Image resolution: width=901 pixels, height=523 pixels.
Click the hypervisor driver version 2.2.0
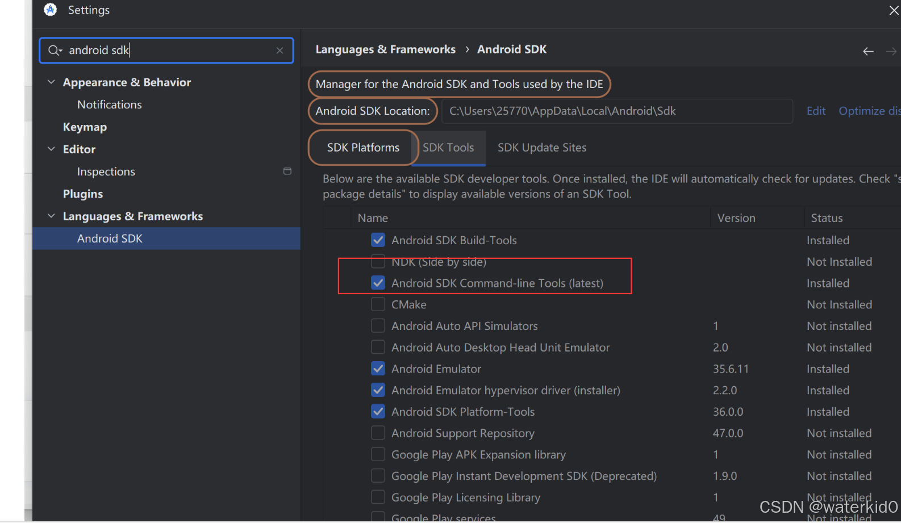(x=725, y=390)
